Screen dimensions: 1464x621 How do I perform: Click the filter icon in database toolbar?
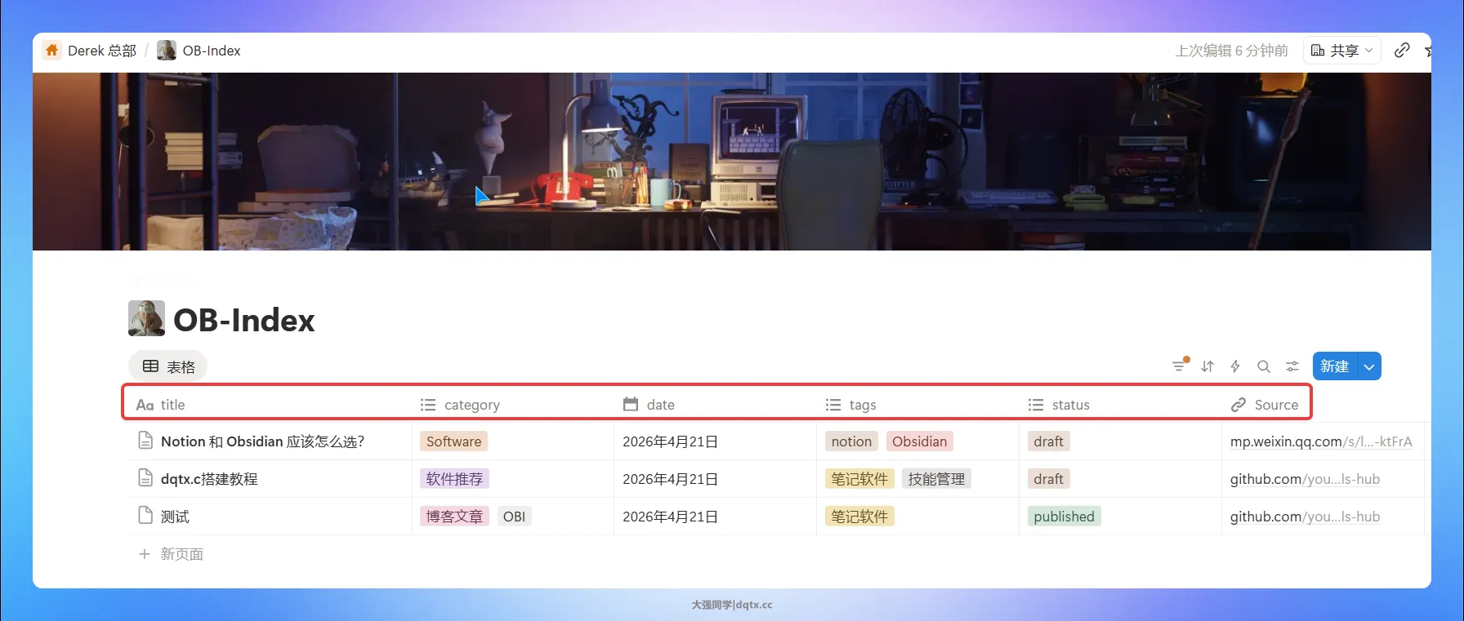tap(1179, 366)
